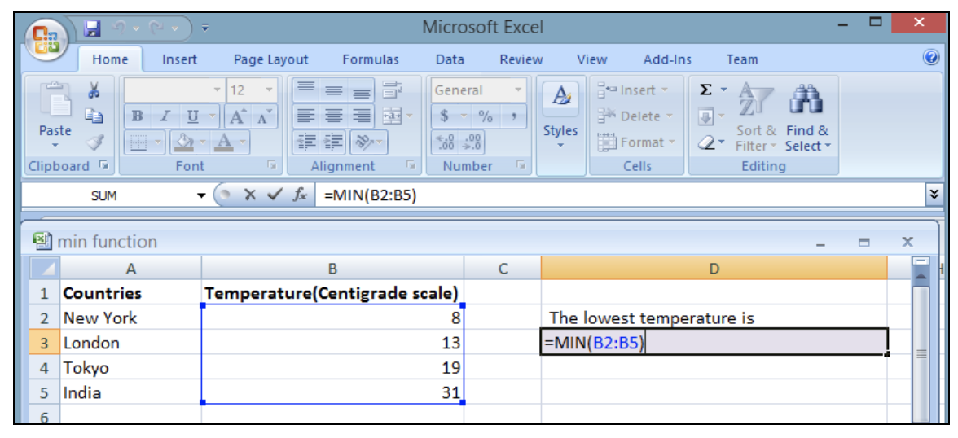Confirm the formula with the checkmark
Image resolution: width=958 pixels, height=438 pixels.
(275, 195)
